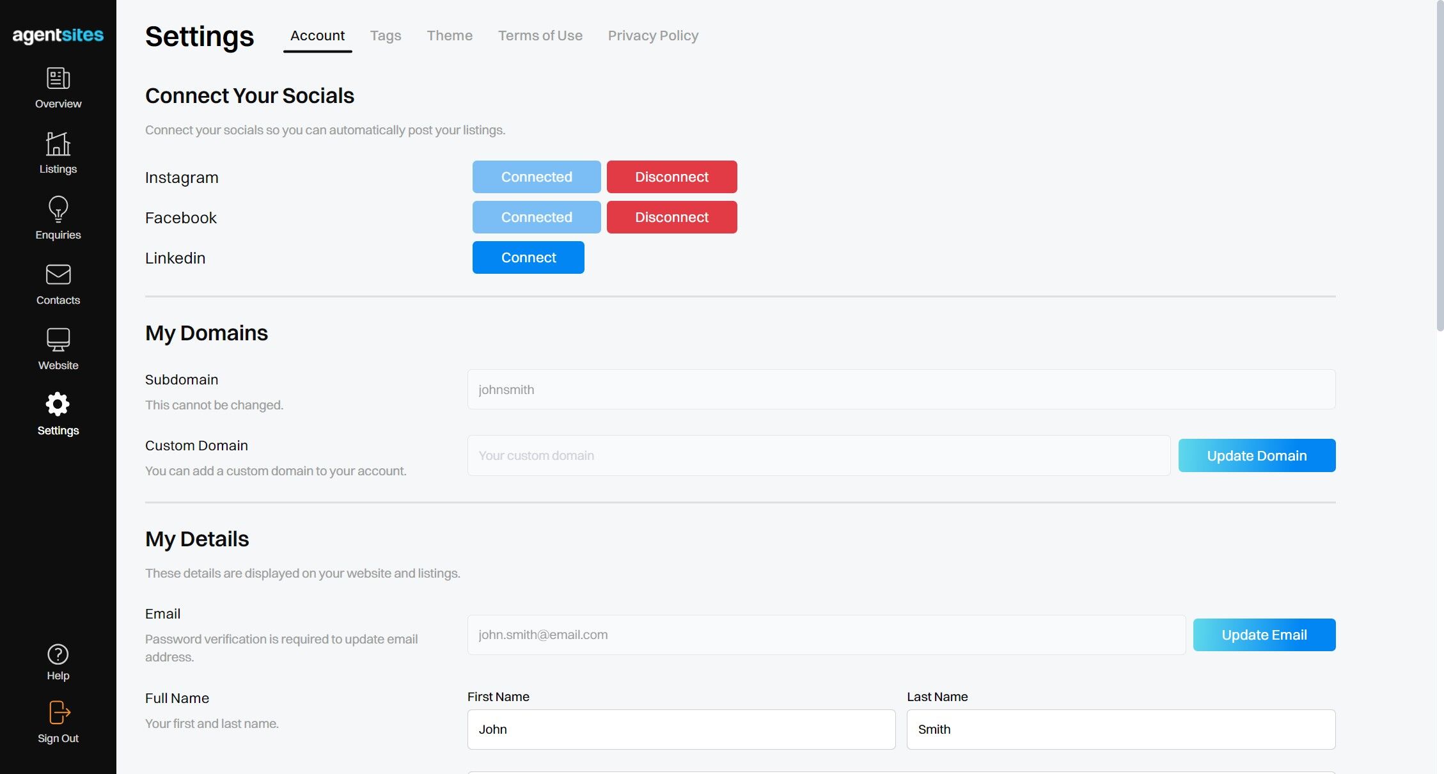Click the Update Domain button
The height and width of the screenshot is (774, 1444).
1257,455
